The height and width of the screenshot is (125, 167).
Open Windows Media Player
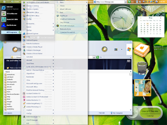pyautogui.click(x=34, y=47)
